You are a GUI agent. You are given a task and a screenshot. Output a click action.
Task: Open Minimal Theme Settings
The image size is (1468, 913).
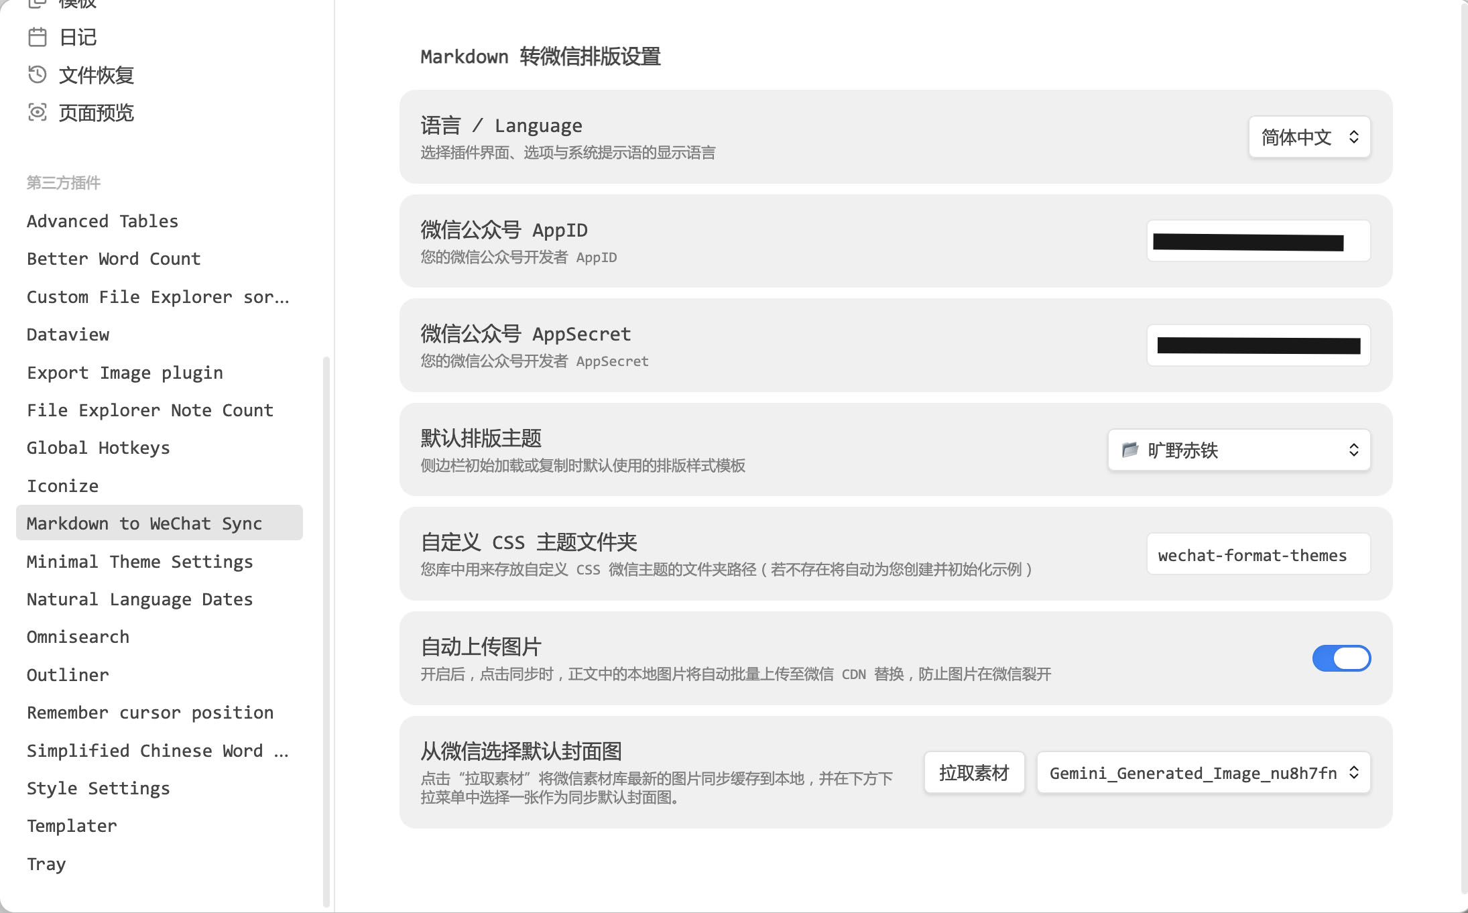pyautogui.click(x=160, y=562)
